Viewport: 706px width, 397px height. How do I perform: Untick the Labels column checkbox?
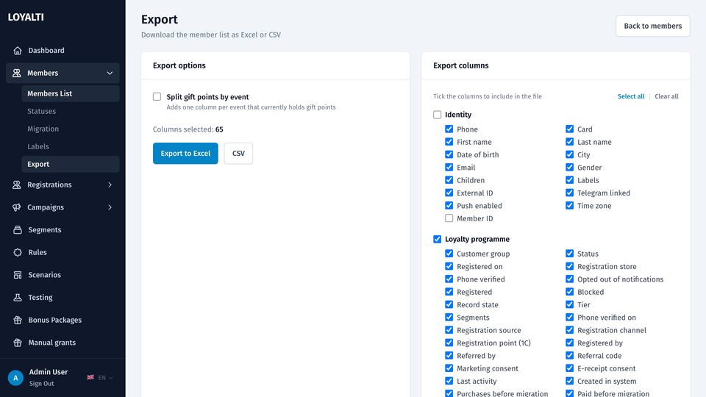pos(569,179)
